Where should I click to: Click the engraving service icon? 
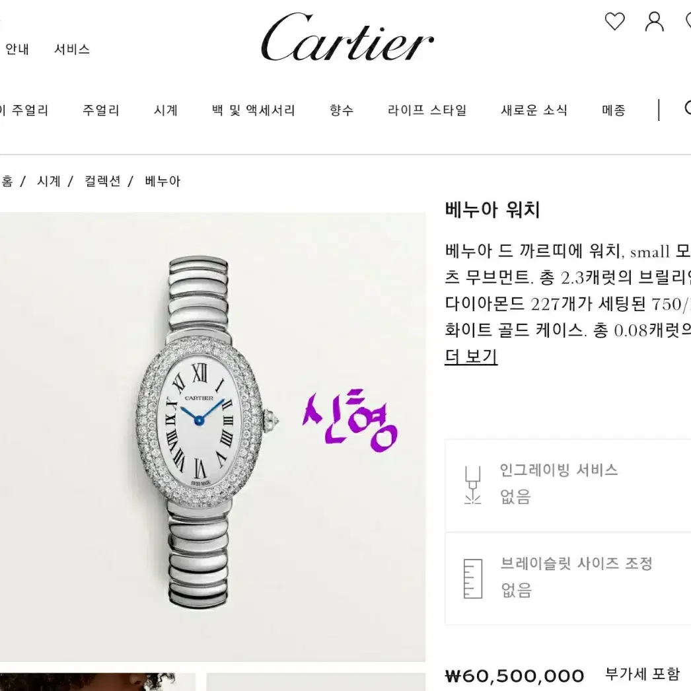[472, 485]
